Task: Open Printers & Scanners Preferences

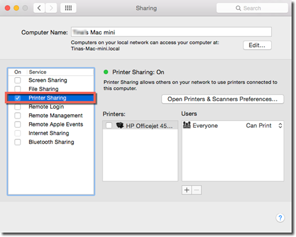Action: pyautogui.click(x=222, y=99)
